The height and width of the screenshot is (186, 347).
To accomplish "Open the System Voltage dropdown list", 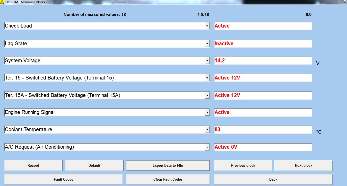I will click(x=207, y=61).
